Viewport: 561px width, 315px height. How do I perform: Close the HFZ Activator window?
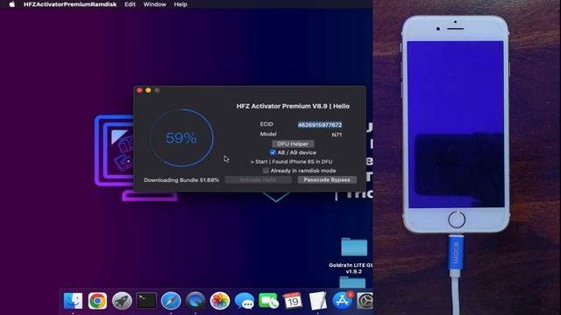tap(139, 90)
